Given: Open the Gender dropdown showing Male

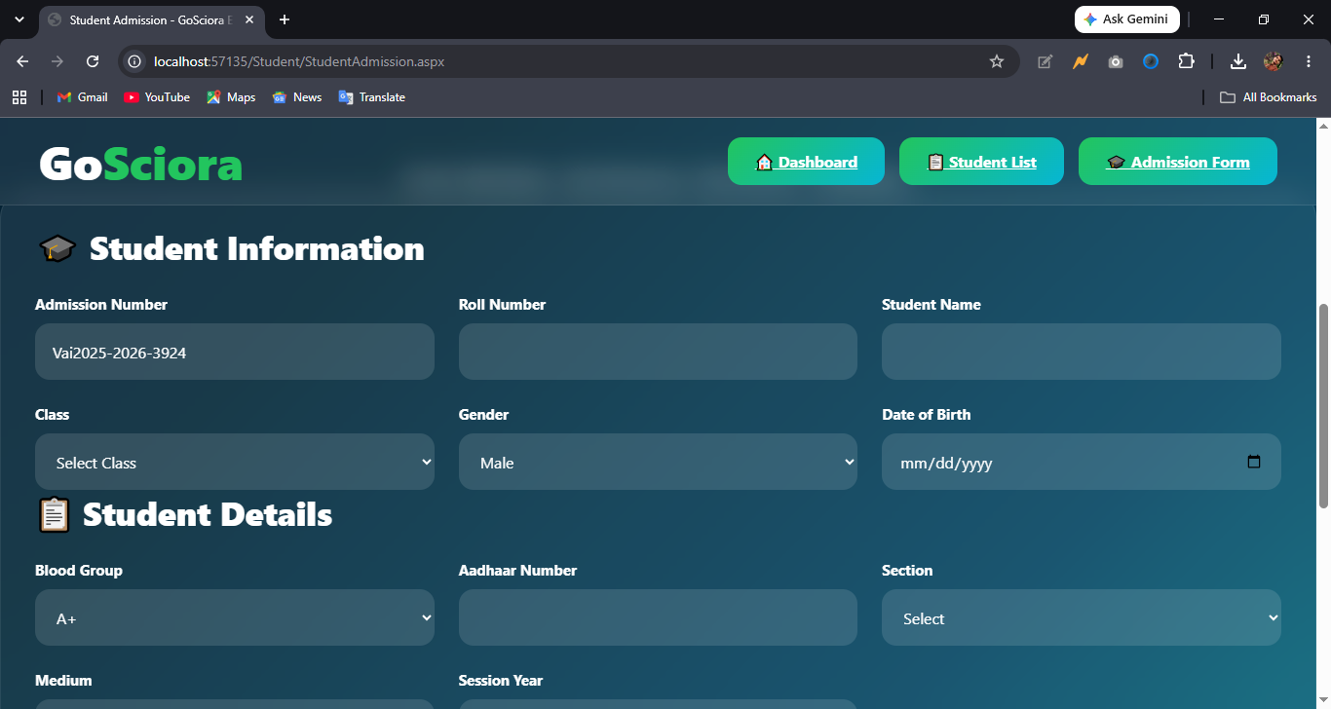Looking at the screenshot, I should (658, 462).
